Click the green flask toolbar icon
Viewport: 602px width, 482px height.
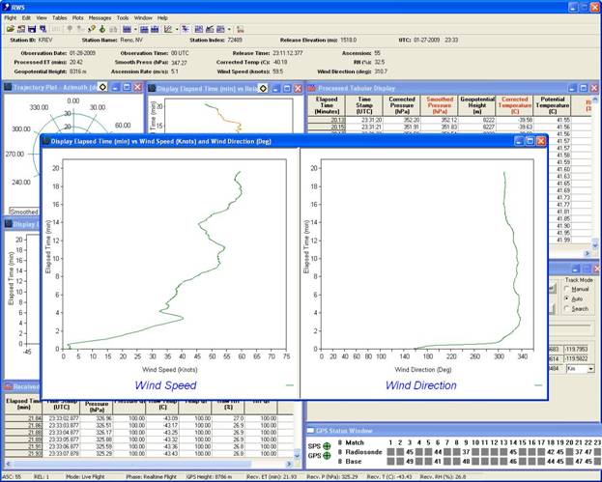point(102,29)
